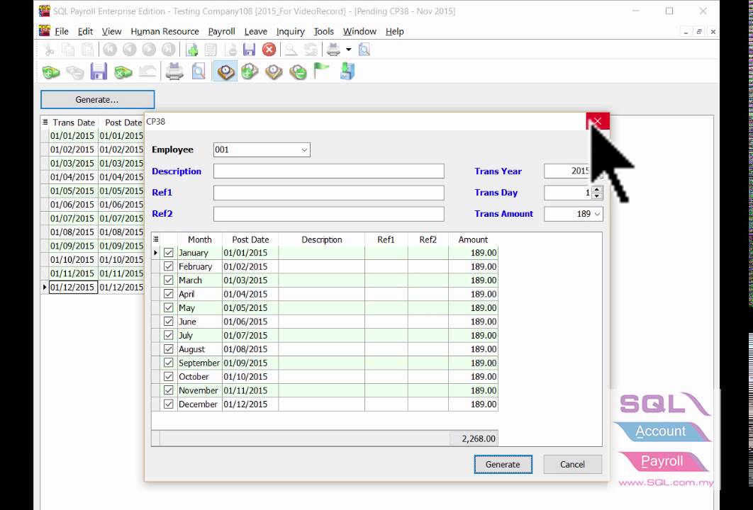Click the red Cancel X toolbar icon

coord(269,50)
